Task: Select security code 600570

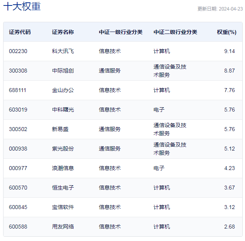Action: tap(18, 188)
